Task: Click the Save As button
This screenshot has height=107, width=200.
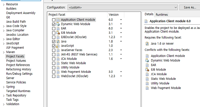Action: tap(190, 7)
